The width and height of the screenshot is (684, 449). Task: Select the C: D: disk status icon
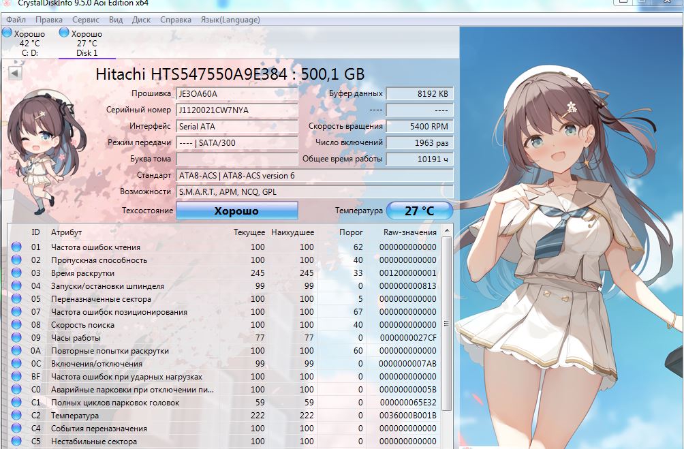tap(7, 33)
